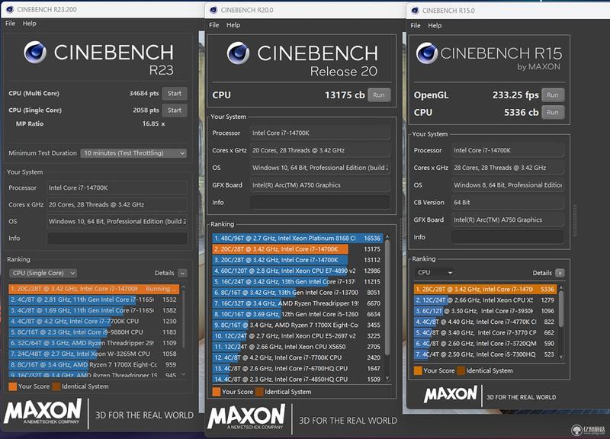
Task: Click the Cinebench R15 title bar icon
Action: tap(415, 11)
